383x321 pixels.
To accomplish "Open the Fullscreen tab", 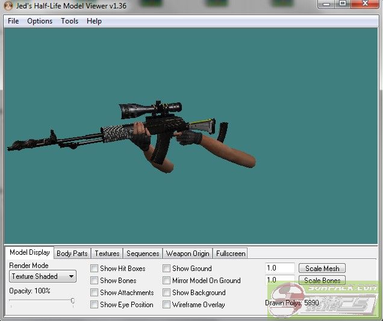I will 231,254.
